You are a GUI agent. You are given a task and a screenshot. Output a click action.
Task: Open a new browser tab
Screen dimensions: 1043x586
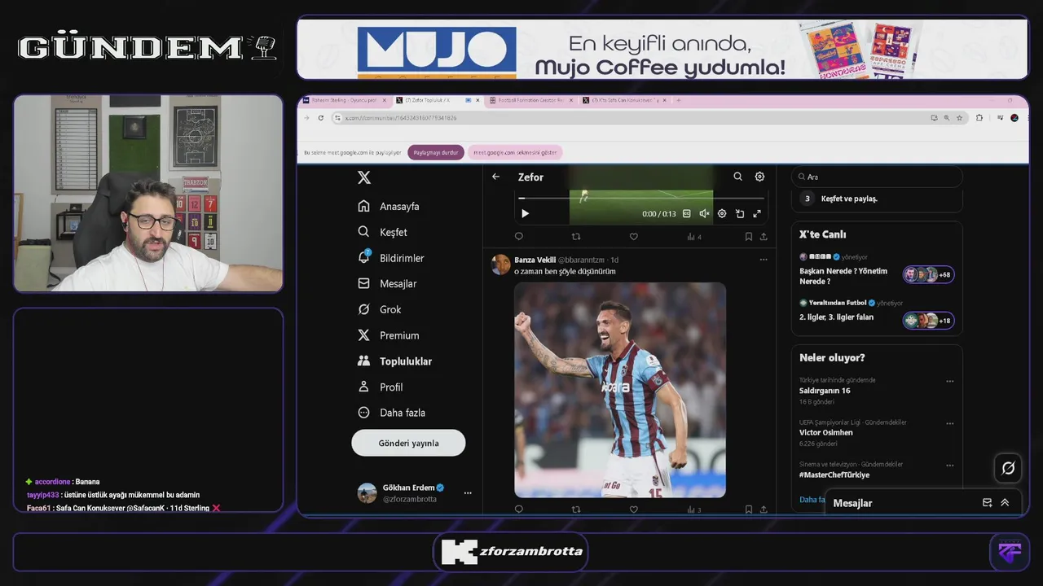point(678,100)
